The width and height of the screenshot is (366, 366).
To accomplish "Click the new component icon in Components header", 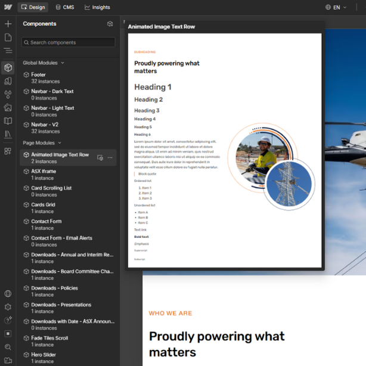I will pyautogui.click(x=110, y=24).
